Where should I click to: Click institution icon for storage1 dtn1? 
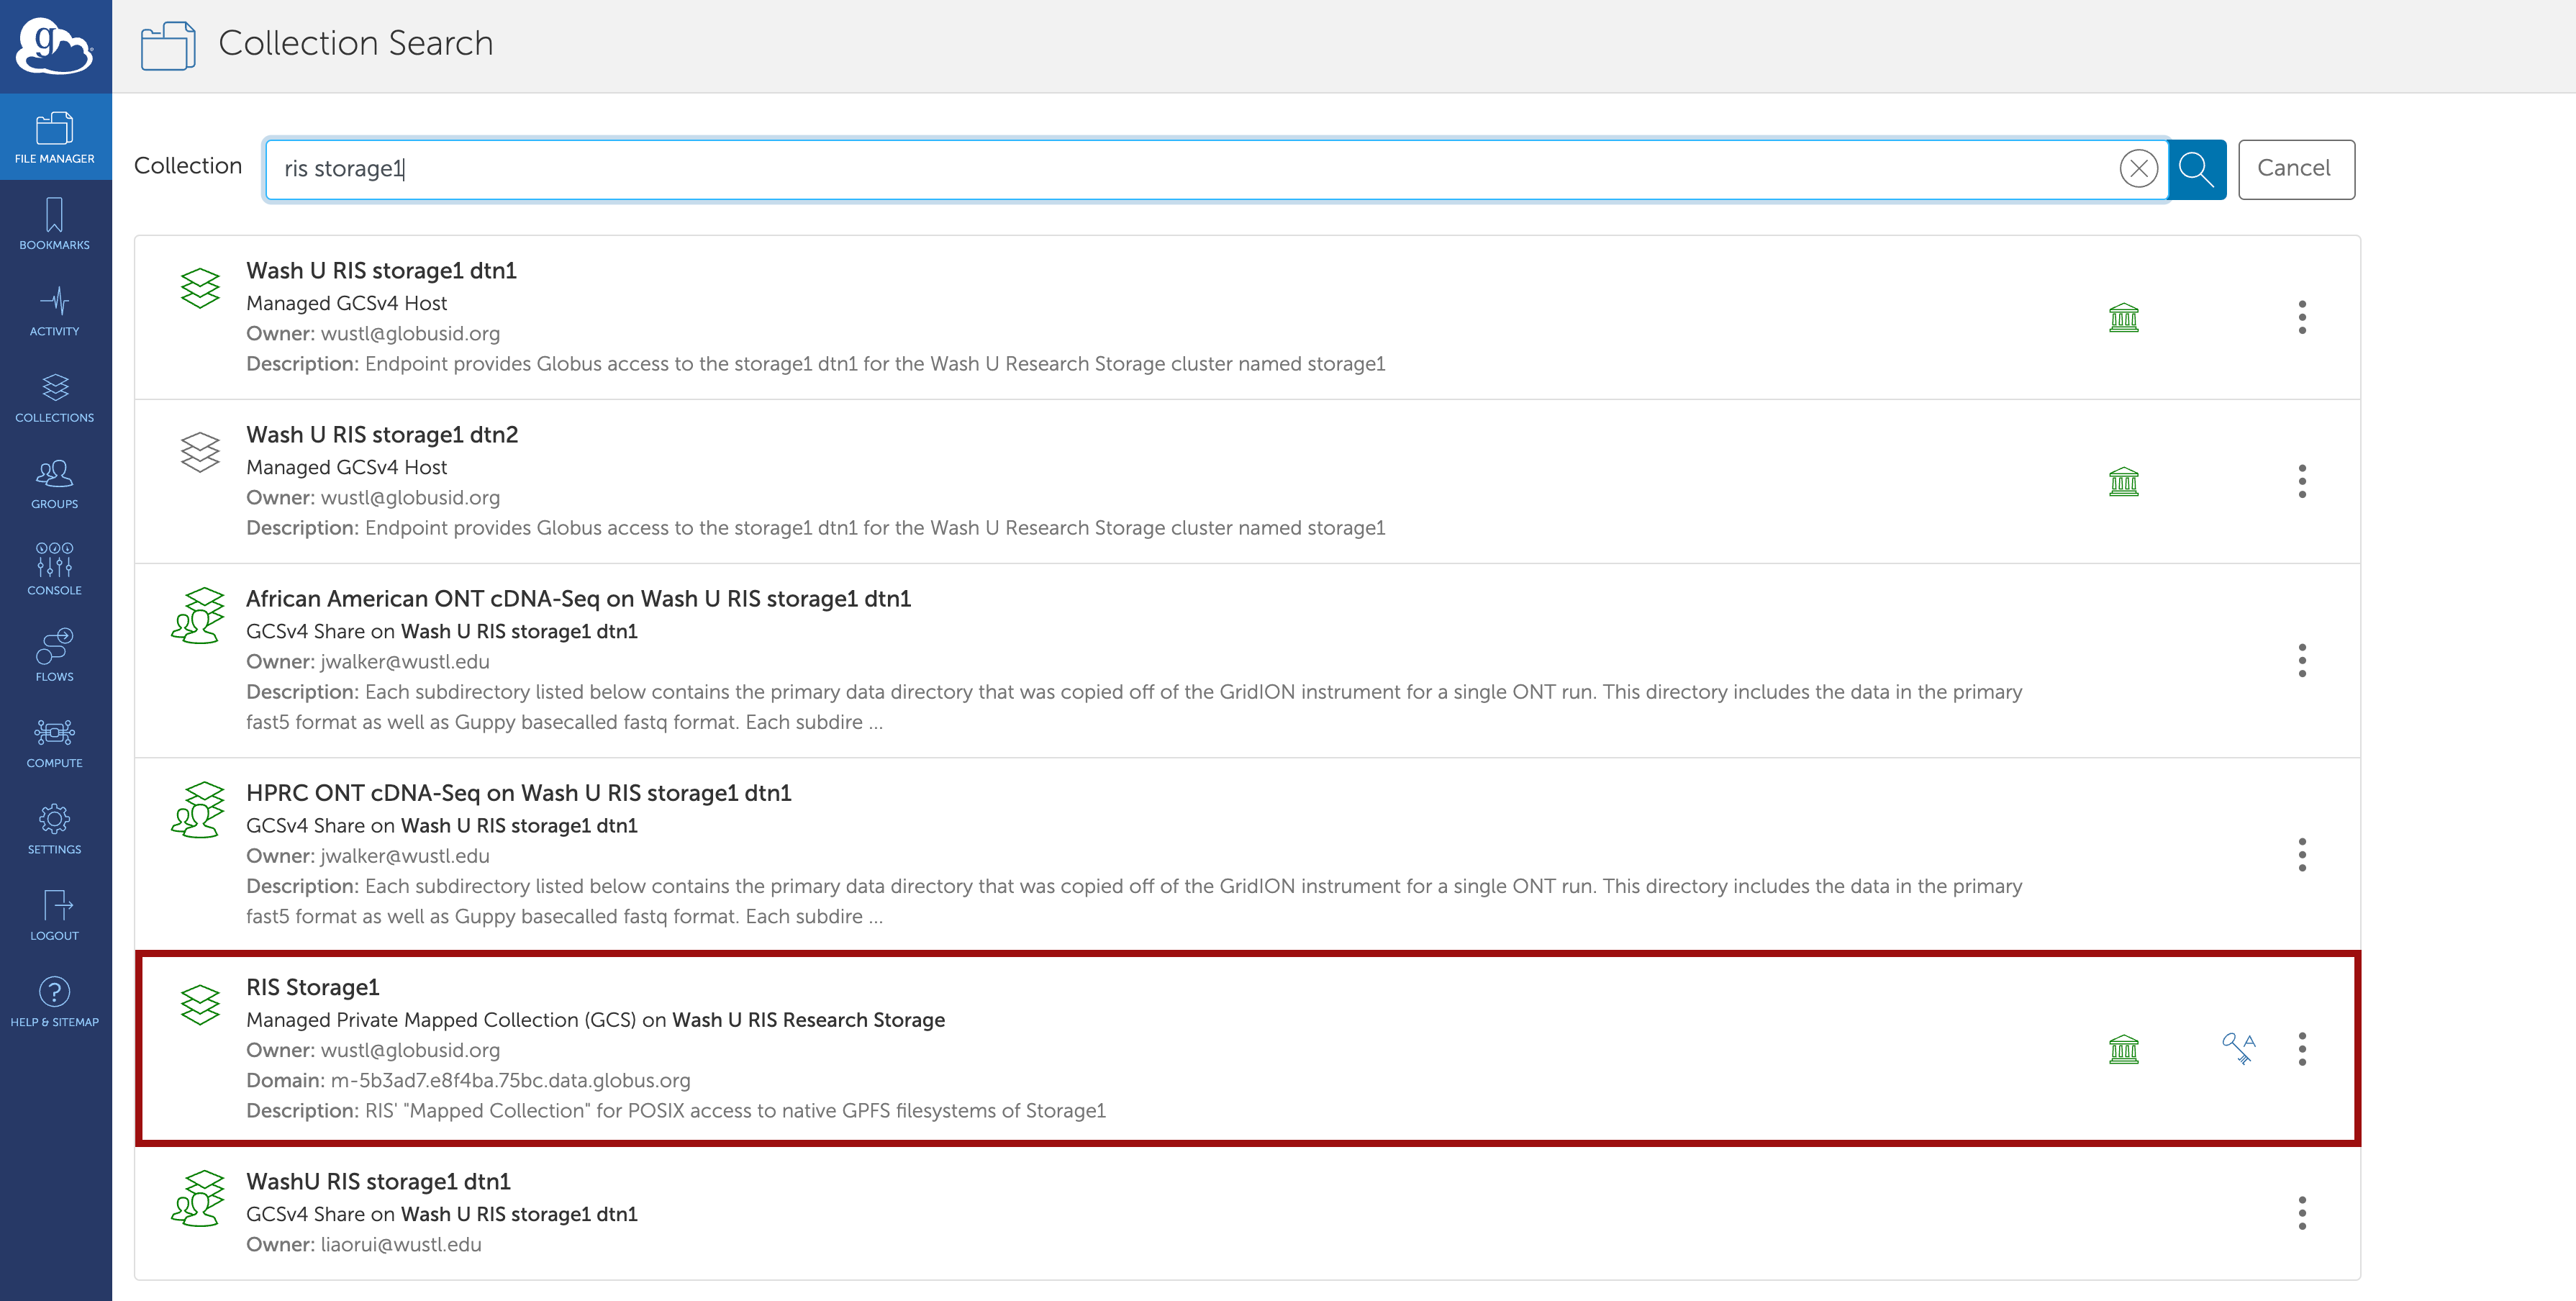(2124, 318)
